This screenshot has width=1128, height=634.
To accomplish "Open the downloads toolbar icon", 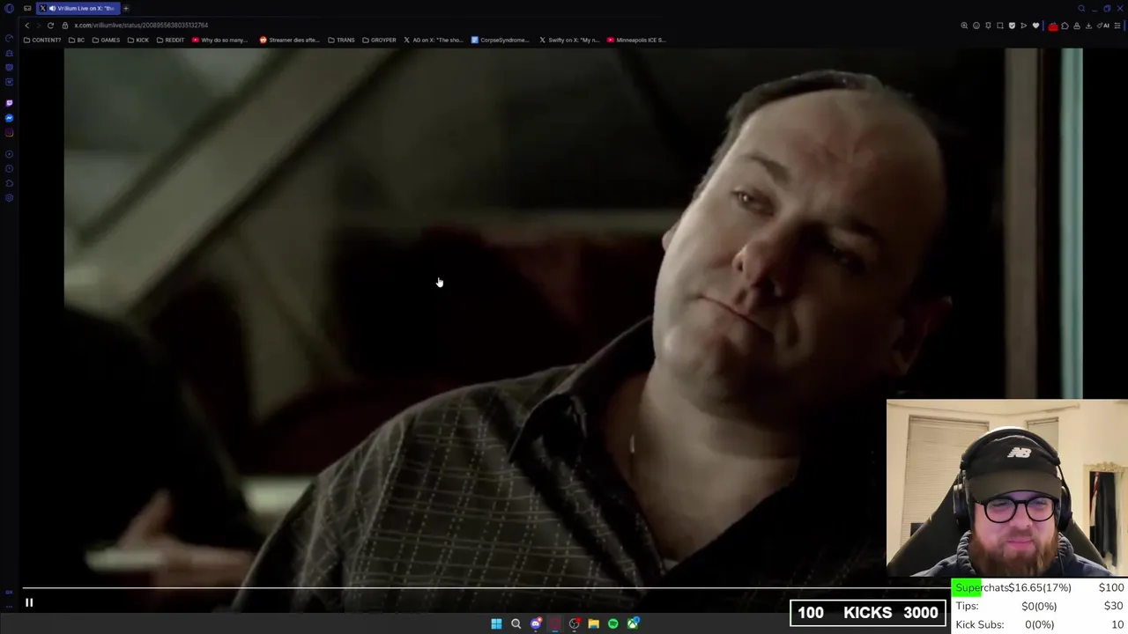I will 1088,26.
